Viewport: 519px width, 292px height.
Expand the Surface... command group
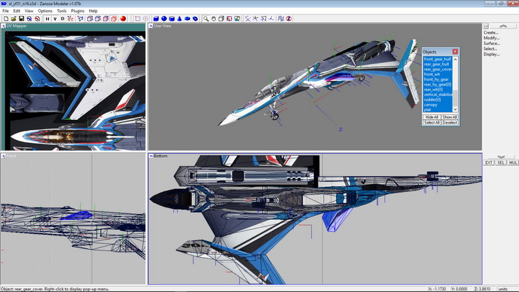[492, 43]
